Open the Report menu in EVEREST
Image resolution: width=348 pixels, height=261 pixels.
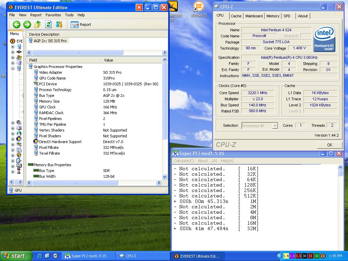click(x=36, y=15)
